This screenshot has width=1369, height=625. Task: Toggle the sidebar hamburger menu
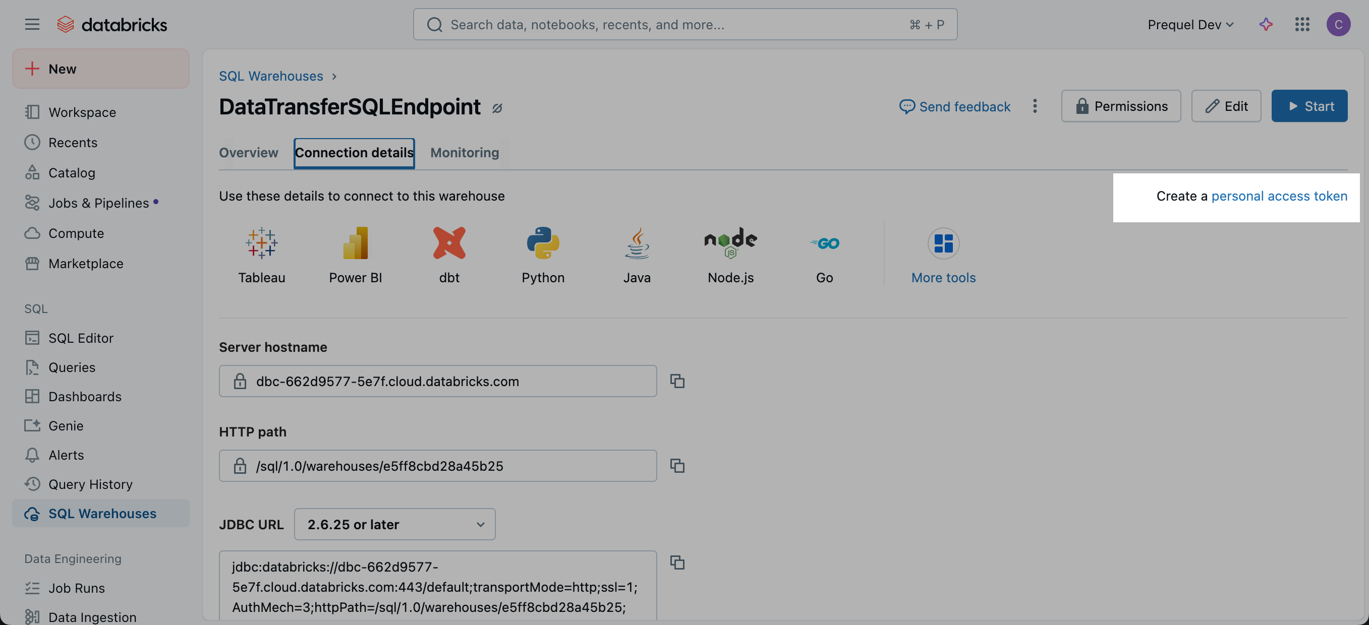(x=32, y=24)
